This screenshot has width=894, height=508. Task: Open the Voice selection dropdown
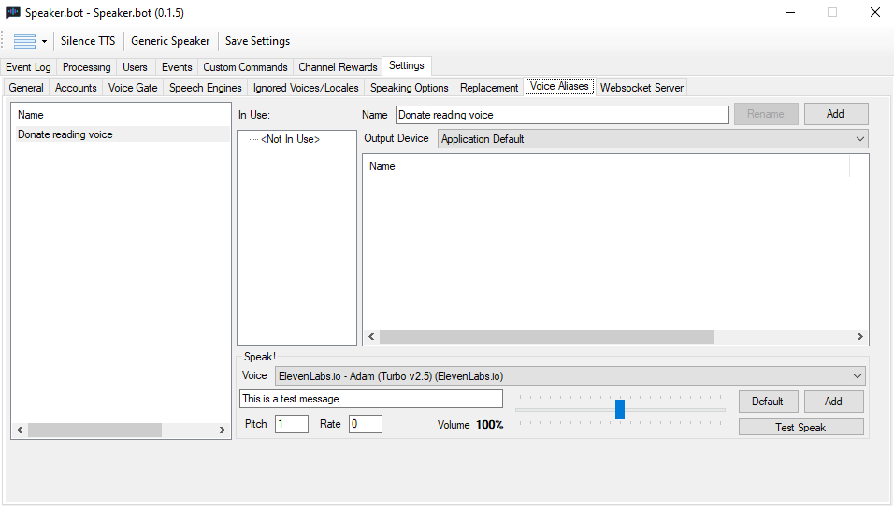point(857,376)
